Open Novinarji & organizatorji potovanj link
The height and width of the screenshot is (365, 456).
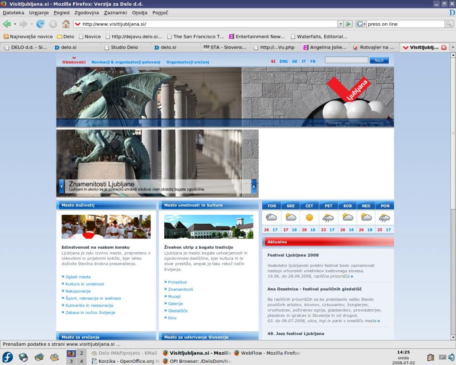click(x=126, y=62)
